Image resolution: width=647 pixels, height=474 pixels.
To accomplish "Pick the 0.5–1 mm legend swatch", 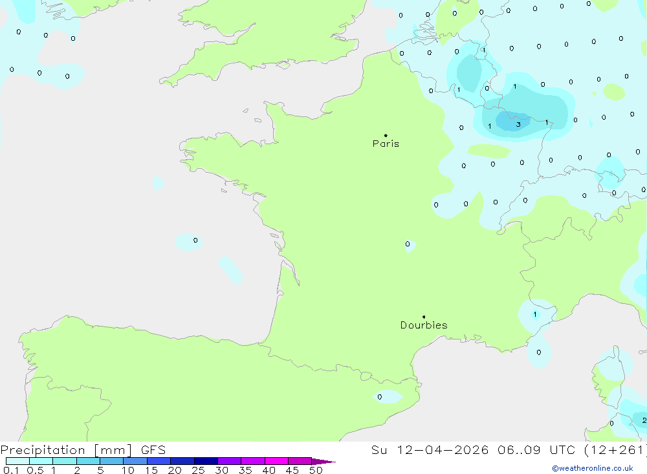I will point(41,461).
